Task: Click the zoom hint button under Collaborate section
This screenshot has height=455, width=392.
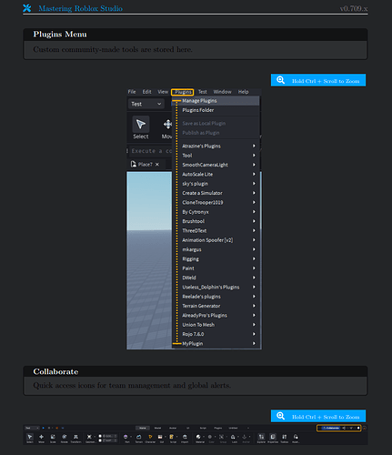Action: coord(318,416)
